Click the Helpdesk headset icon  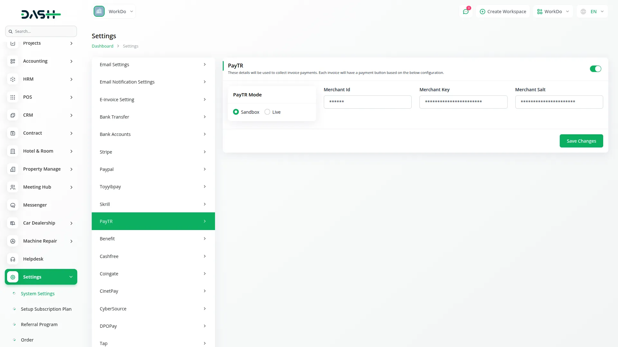click(x=13, y=259)
